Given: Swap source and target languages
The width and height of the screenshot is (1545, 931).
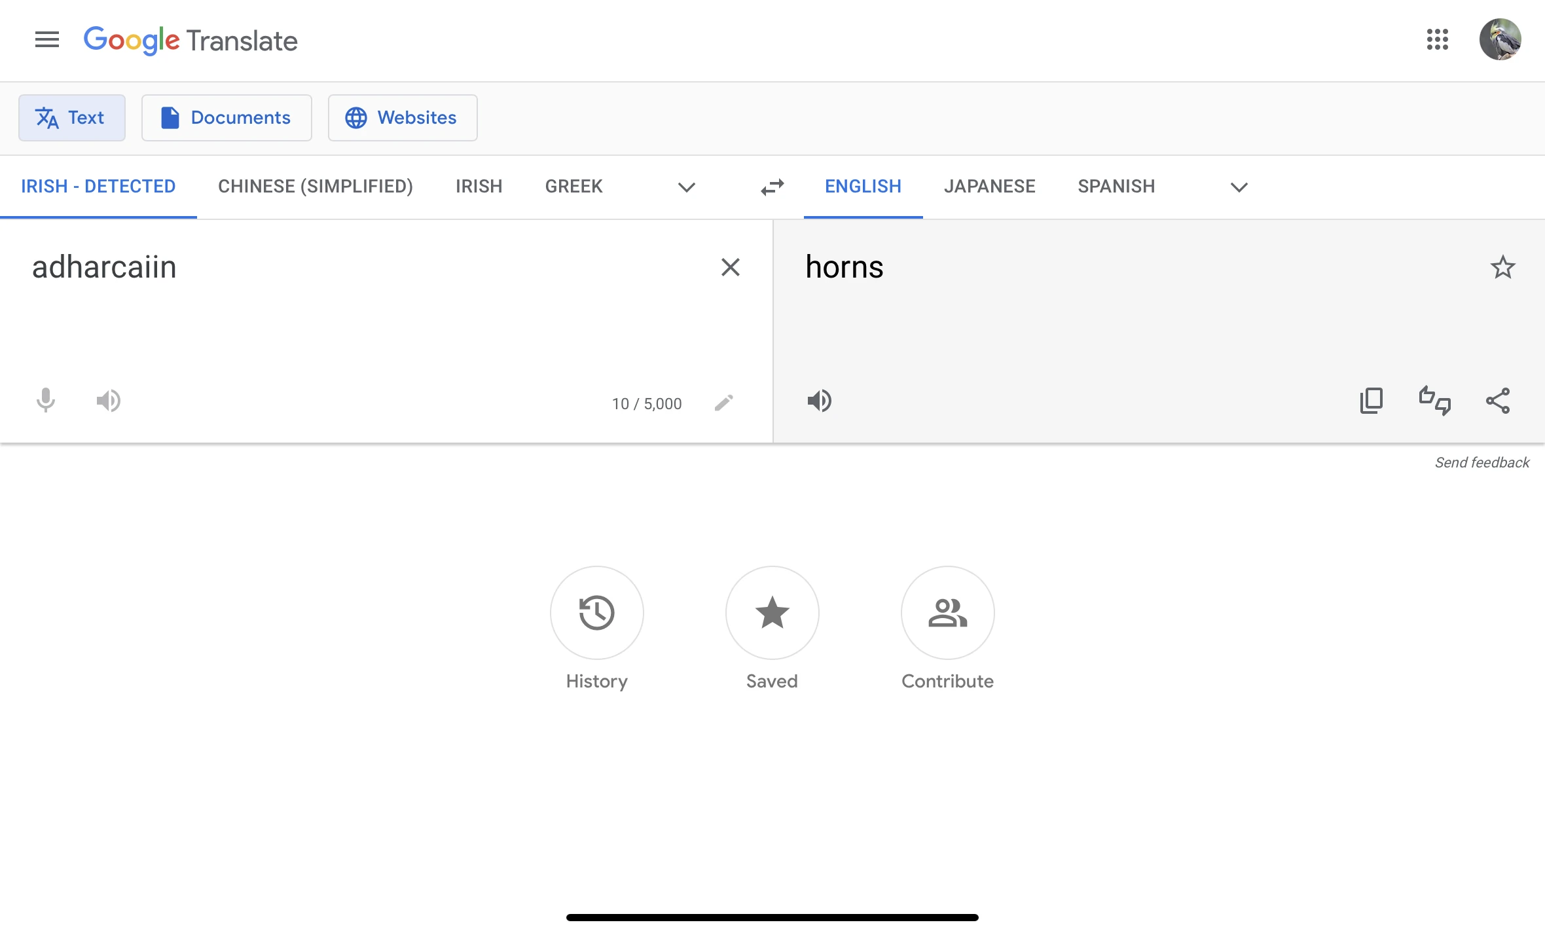Looking at the screenshot, I should pos(772,187).
